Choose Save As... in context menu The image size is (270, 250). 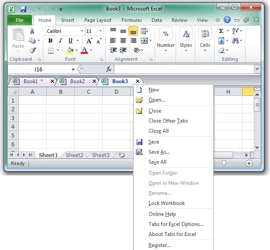[159, 152]
